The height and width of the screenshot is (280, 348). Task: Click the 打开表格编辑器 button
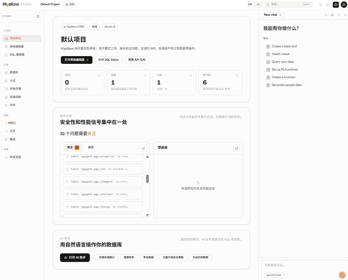[77, 60]
